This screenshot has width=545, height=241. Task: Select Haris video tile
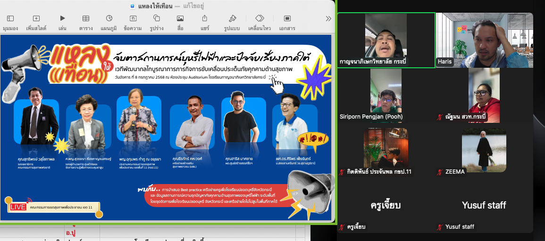point(484,40)
